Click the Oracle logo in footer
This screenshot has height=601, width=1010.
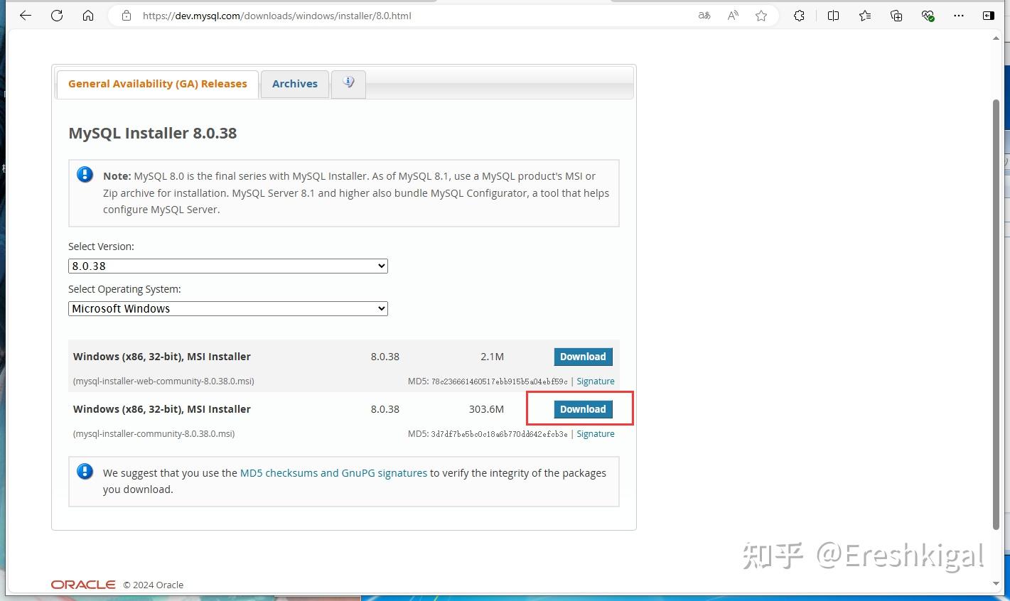pos(83,585)
